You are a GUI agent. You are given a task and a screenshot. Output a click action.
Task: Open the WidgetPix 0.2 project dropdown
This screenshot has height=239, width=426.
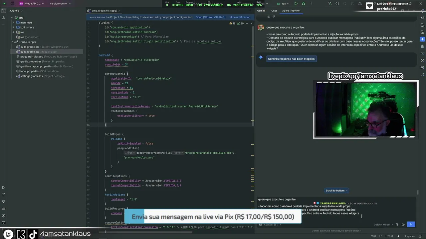coord(31,4)
